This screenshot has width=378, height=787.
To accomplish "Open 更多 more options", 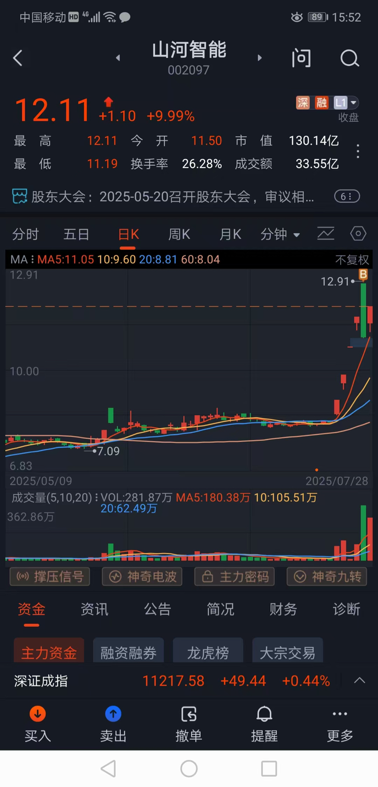I will (340, 724).
